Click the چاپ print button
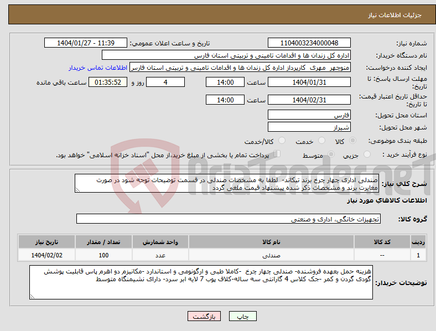 click(x=243, y=316)
